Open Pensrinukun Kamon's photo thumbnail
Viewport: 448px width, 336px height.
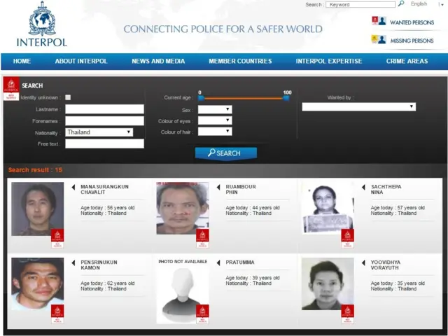[37, 284]
